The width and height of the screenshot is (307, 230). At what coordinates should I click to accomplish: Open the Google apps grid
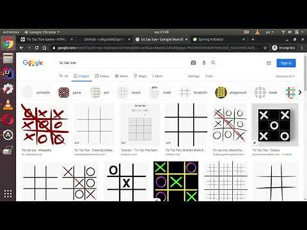[269, 63]
